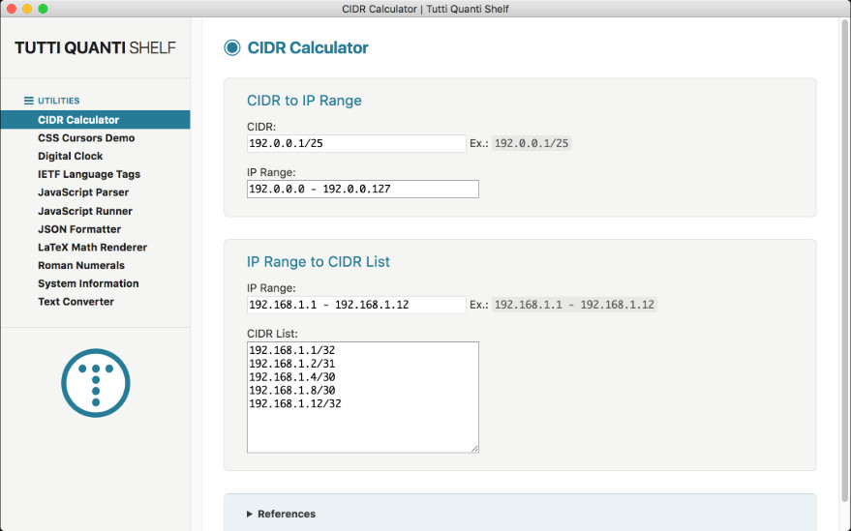The image size is (851, 531).
Task: Click the yellow minimize window button
Action: pos(27,9)
